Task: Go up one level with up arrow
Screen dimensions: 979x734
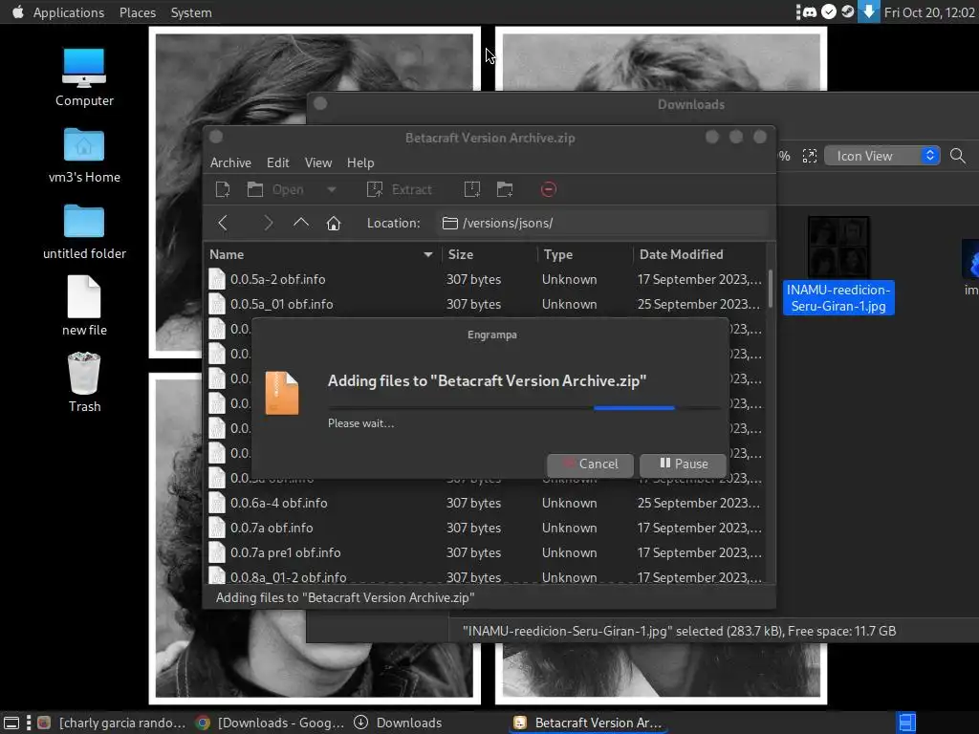Action: [x=301, y=222]
